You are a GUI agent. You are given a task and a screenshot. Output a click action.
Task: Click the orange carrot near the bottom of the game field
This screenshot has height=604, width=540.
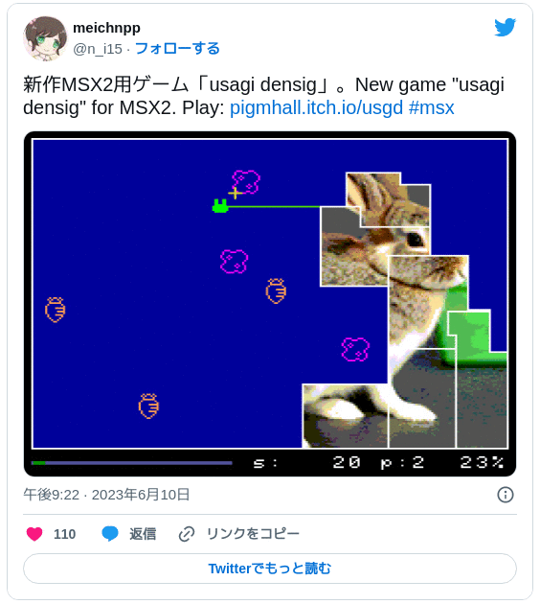coord(148,406)
